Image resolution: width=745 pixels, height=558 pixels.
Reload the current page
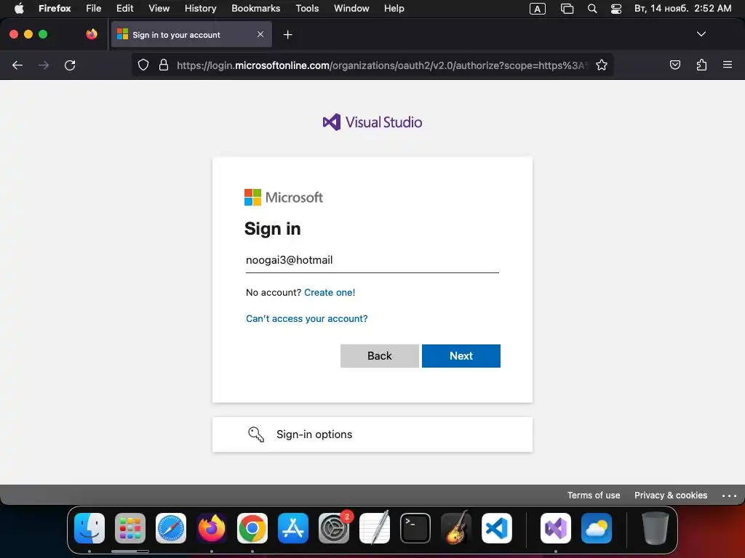[x=70, y=65]
